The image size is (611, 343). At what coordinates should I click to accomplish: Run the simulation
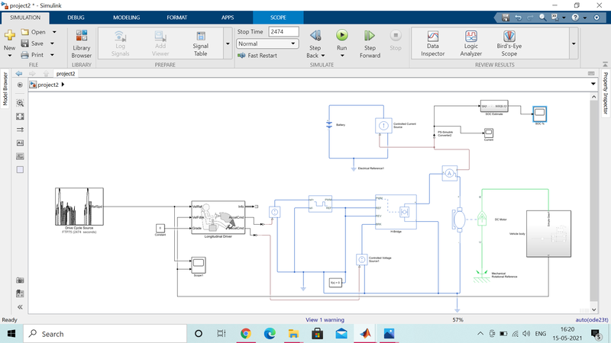click(x=341, y=35)
